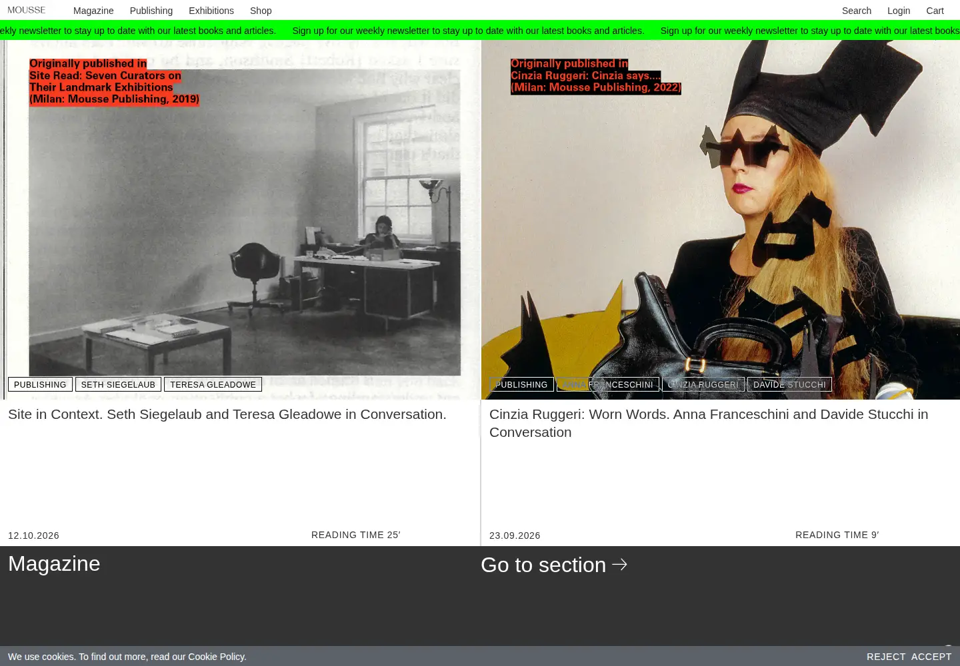960x666 pixels.
Task: Click the Site Read originally published label
Action: [114, 81]
